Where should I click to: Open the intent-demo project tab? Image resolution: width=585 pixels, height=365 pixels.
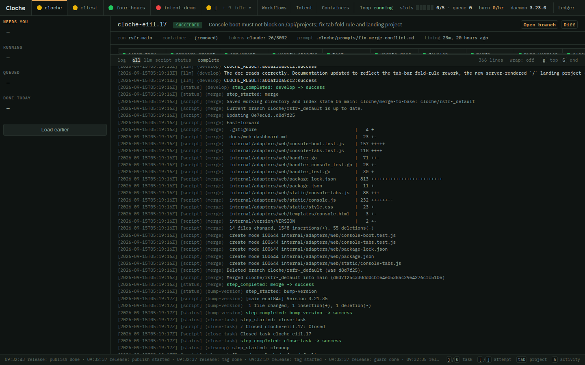click(x=175, y=8)
